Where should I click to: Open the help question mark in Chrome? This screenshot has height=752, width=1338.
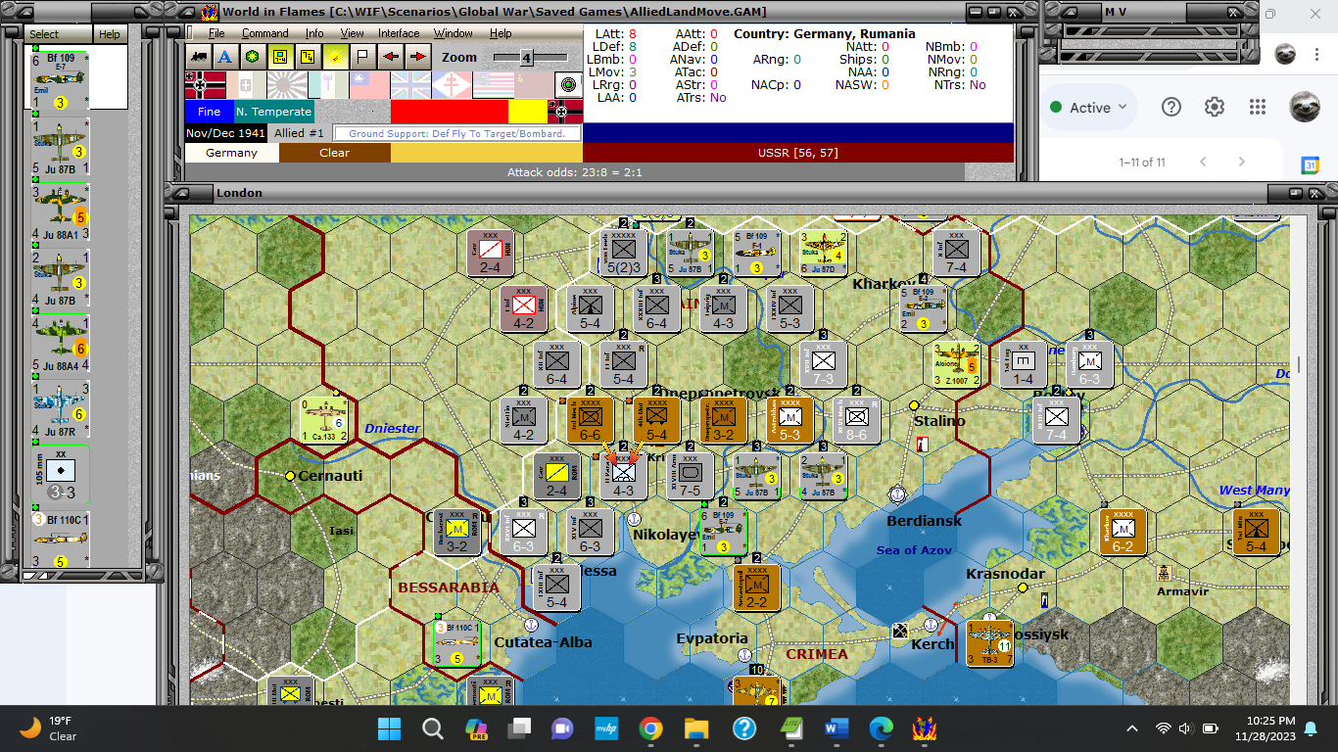[x=1171, y=108]
